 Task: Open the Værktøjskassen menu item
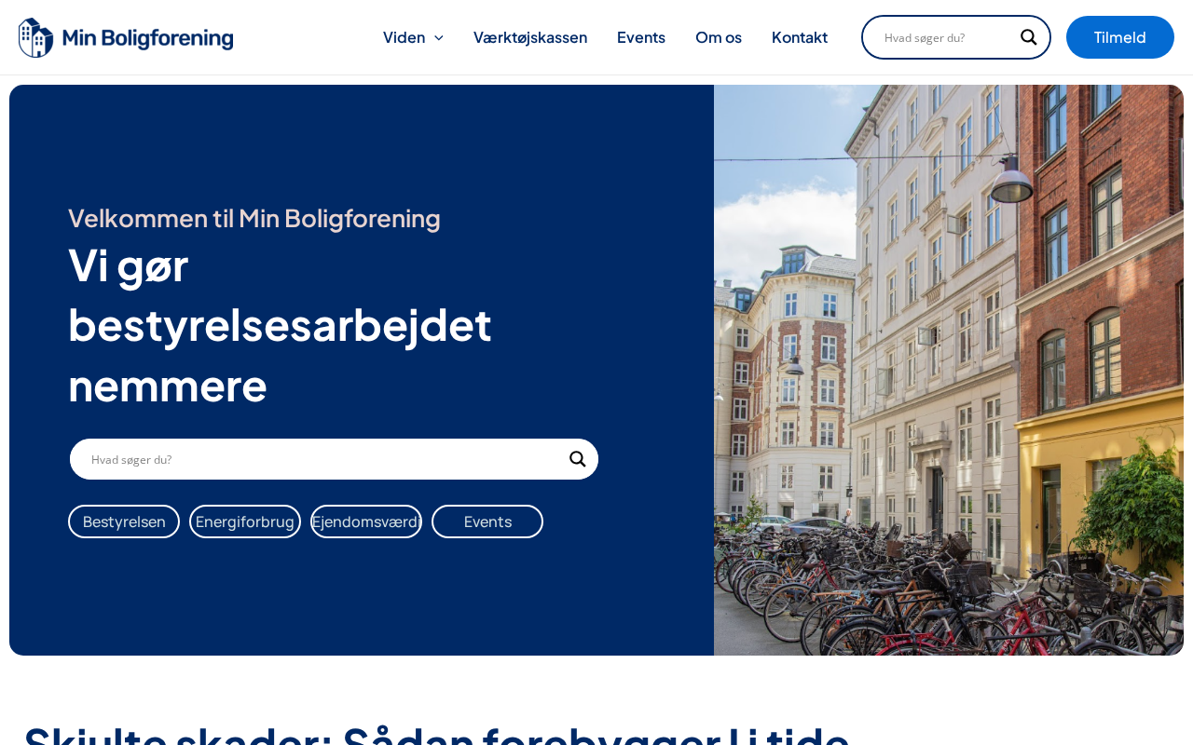pyautogui.click(x=530, y=37)
